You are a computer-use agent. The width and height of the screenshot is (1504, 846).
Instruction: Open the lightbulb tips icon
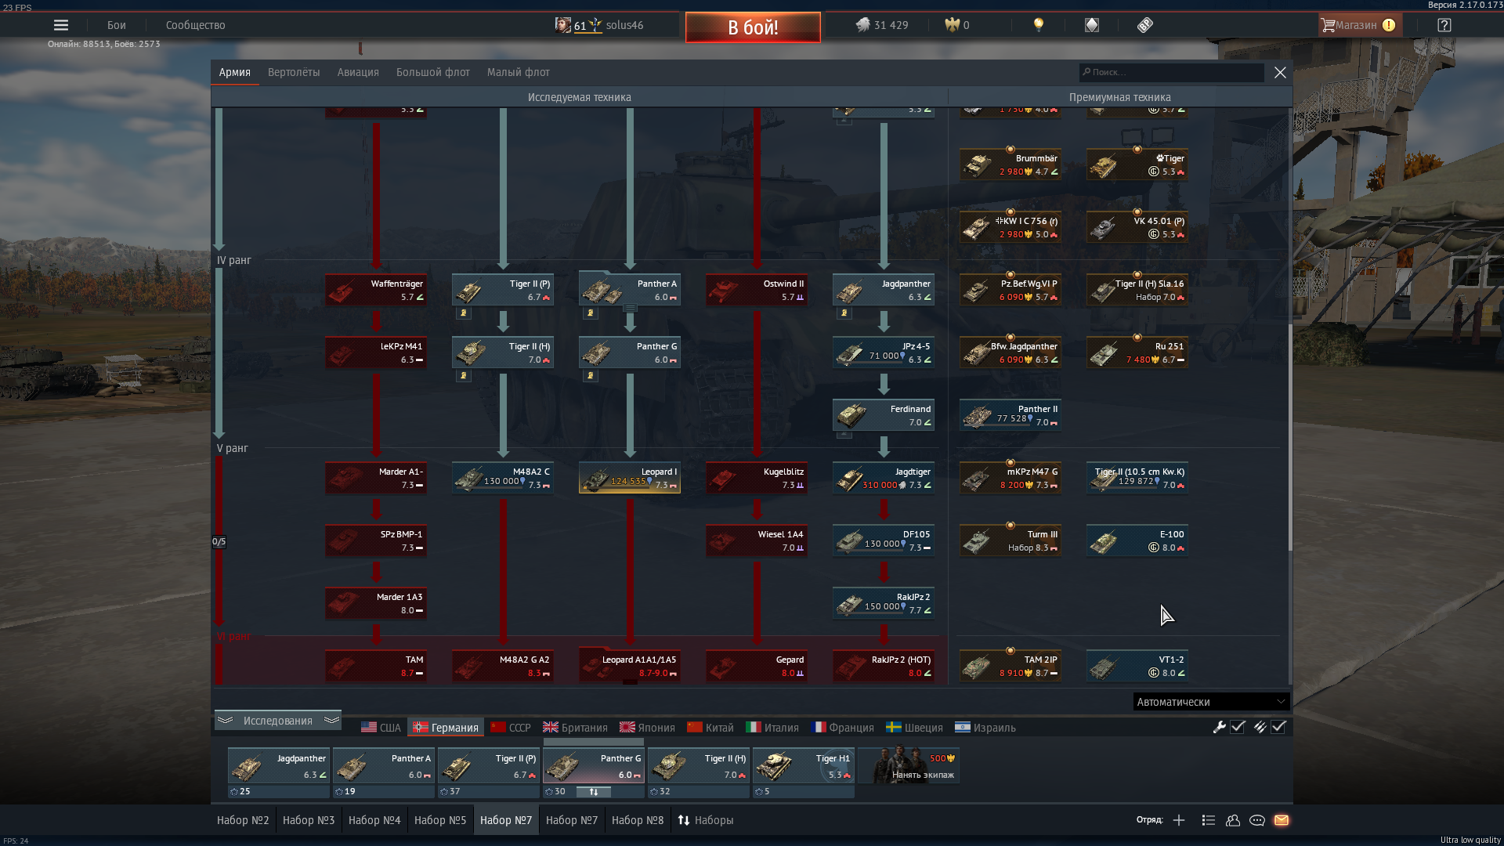pyautogui.click(x=1039, y=25)
